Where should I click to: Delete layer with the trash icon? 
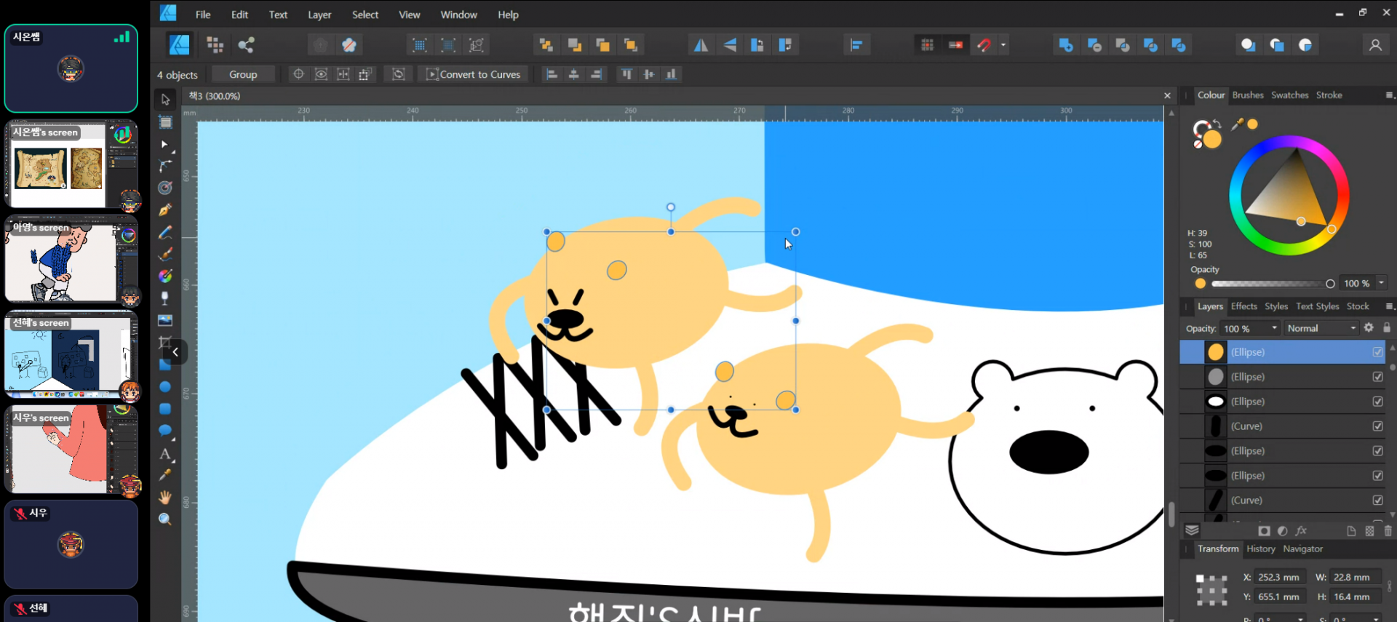click(x=1388, y=531)
